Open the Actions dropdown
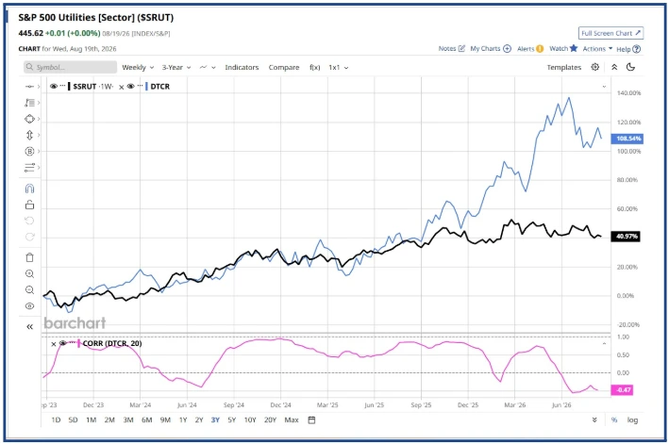 [597, 49]
